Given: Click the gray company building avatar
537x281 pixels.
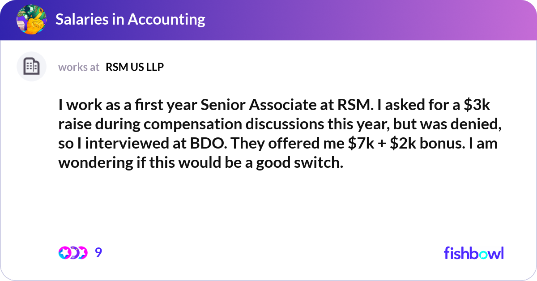Looking at the screenshot, I should click(x=31, y=67).
